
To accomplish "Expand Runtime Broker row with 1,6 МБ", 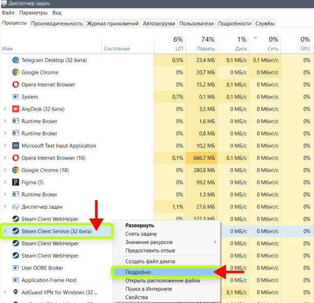I will [x=5, y=121].
